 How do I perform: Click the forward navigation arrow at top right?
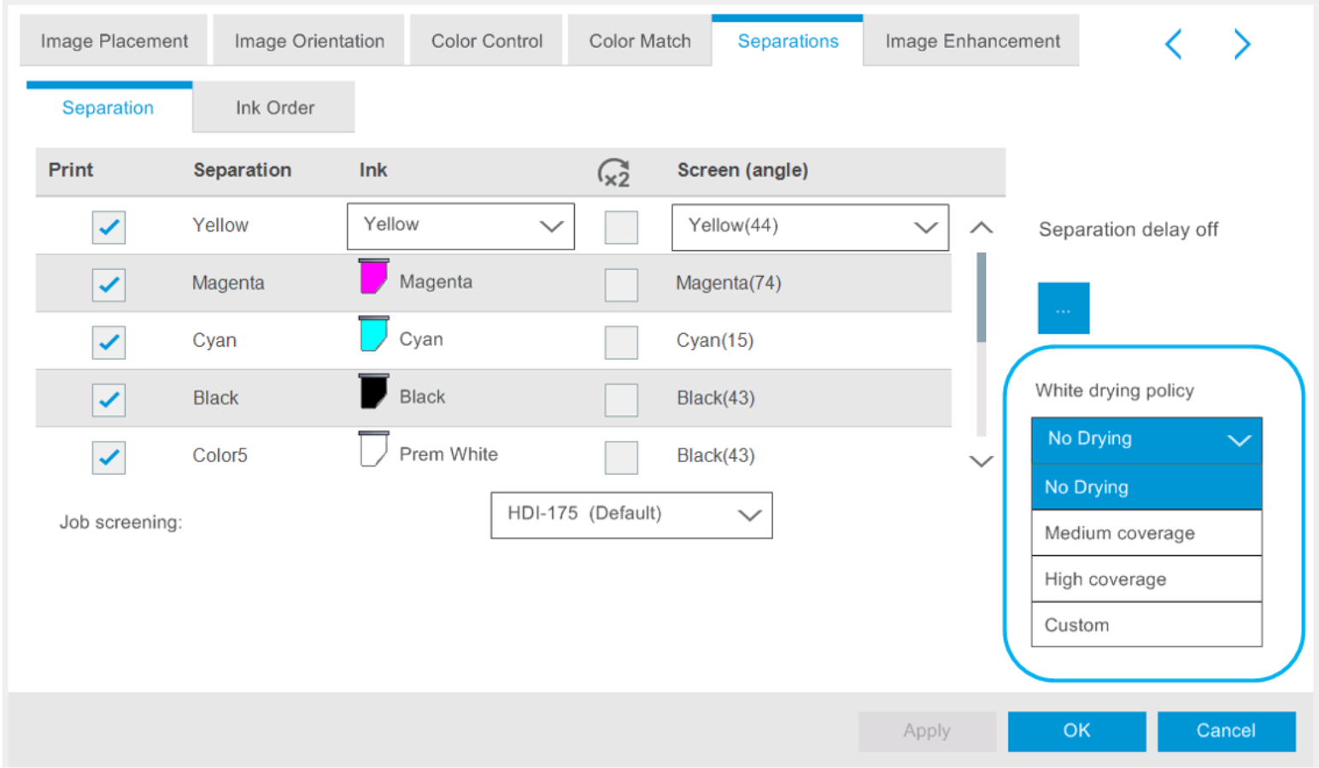pyautogui.click(x=1241, y=44)
